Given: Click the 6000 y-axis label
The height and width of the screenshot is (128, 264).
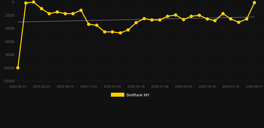Looking at the screenshot, I should coord(10,42).
